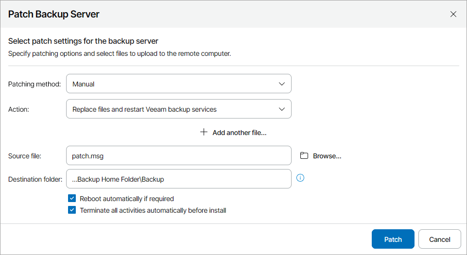This screenshot has width=467, height=255.
Task: Click the info icon next to Destination folder
Action: tap(300, 178)
